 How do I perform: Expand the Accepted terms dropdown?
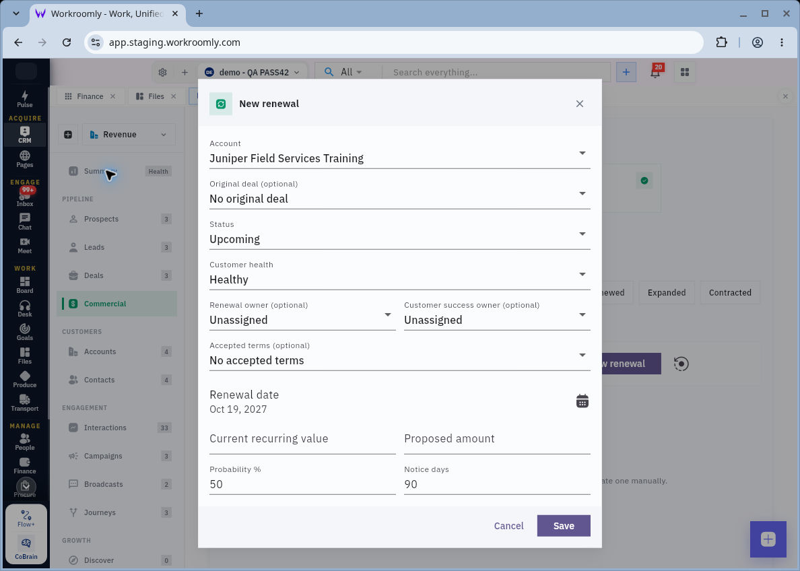tap(399, 355)
